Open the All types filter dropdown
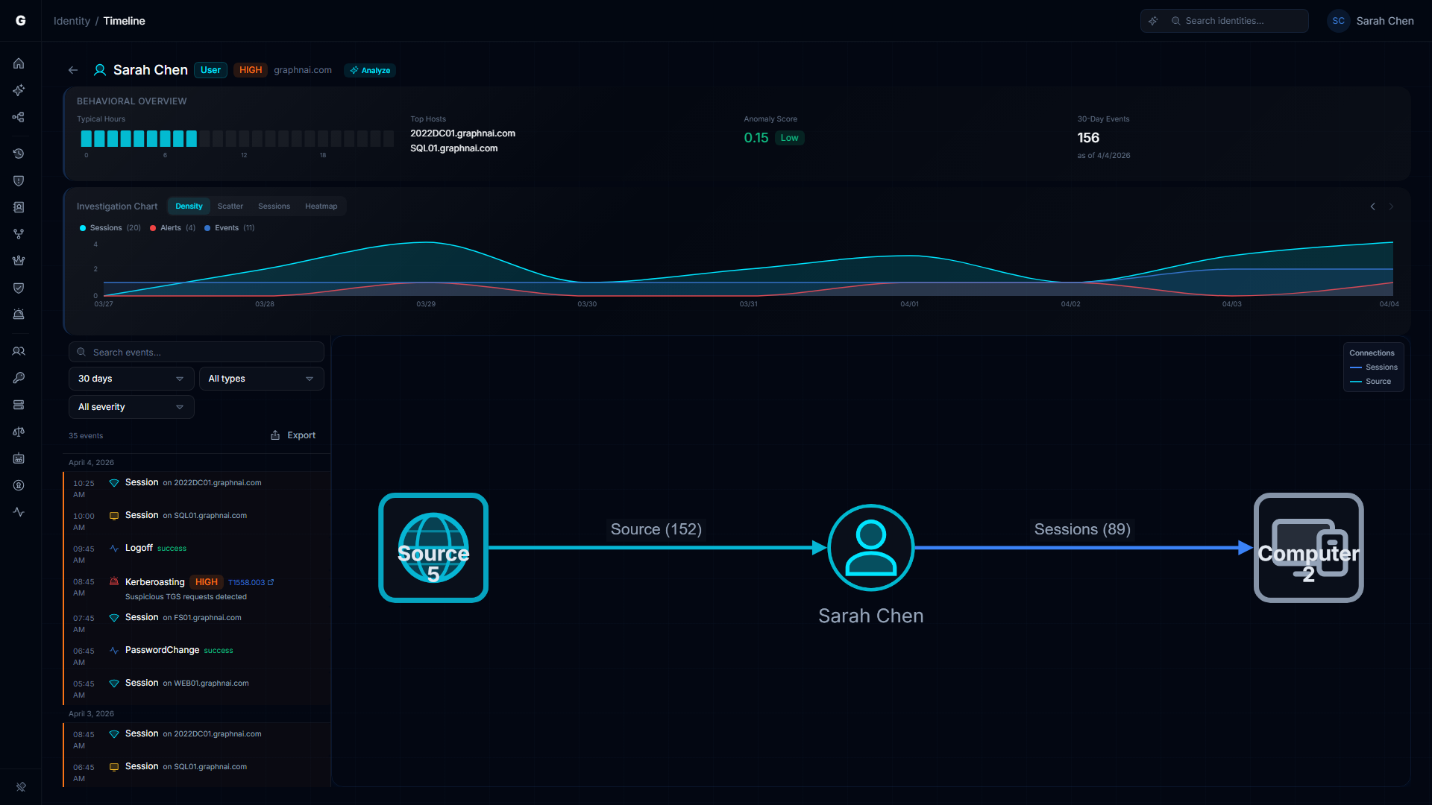 tap(261, 379)
